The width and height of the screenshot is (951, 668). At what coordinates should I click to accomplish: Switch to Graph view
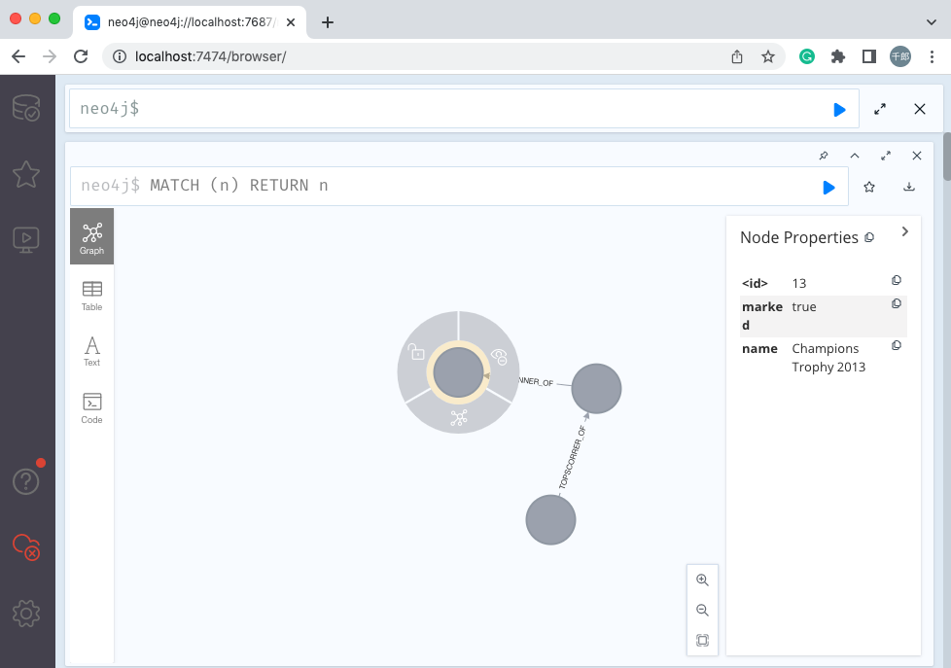(92, 236)
